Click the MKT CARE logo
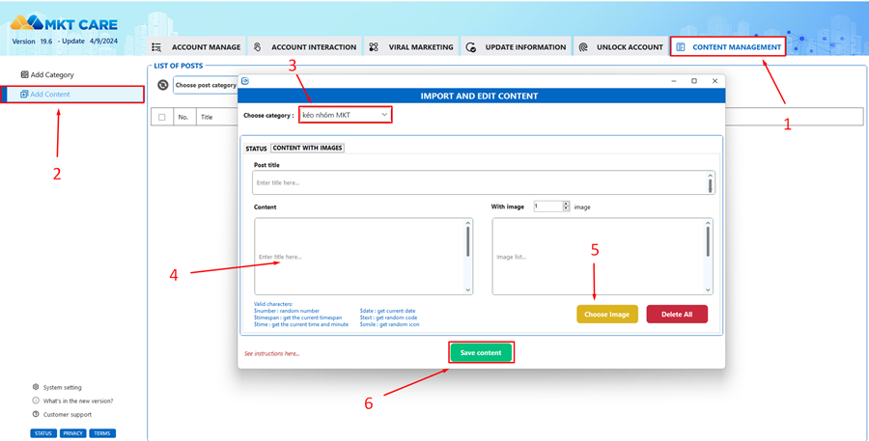The image size is (869, 441). 64,23
